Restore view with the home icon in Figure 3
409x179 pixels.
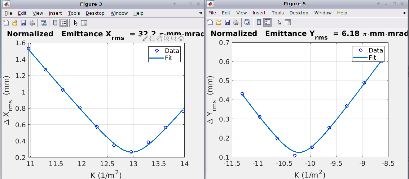tap(181, 38)
